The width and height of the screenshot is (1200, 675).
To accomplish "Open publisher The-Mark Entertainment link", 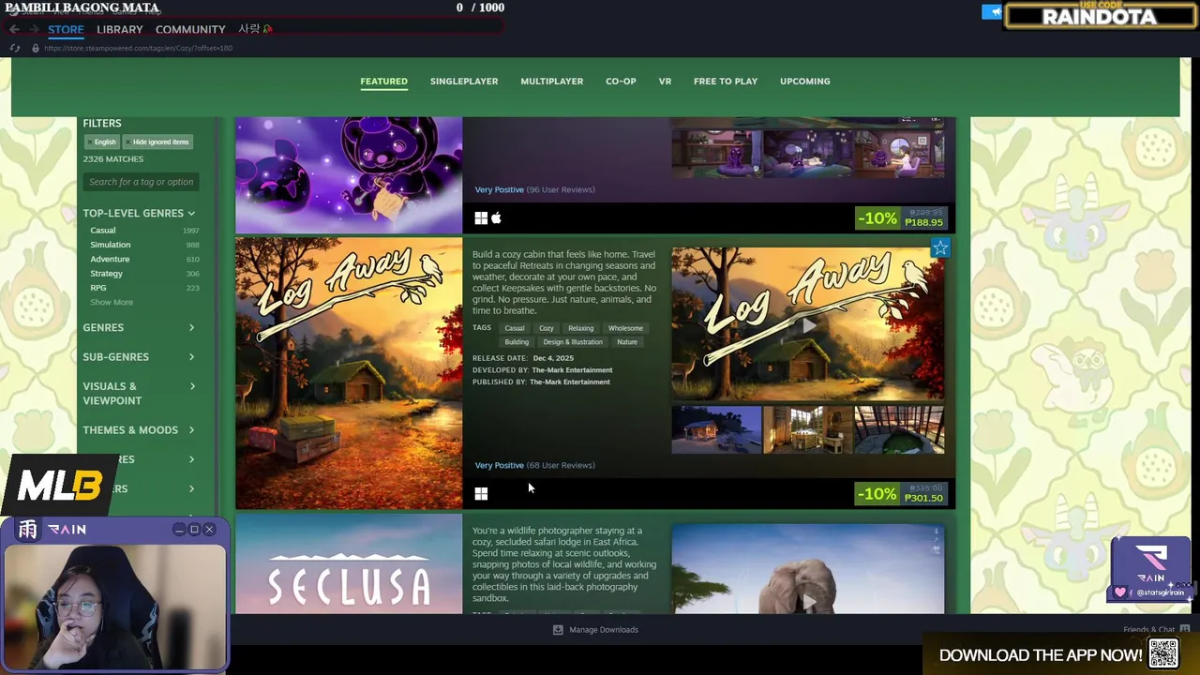I will 570,382.
